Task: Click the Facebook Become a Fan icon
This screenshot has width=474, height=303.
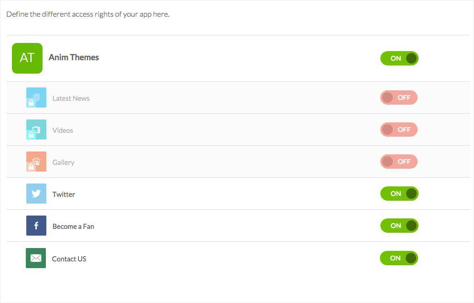Action: (x=36, y=226)
